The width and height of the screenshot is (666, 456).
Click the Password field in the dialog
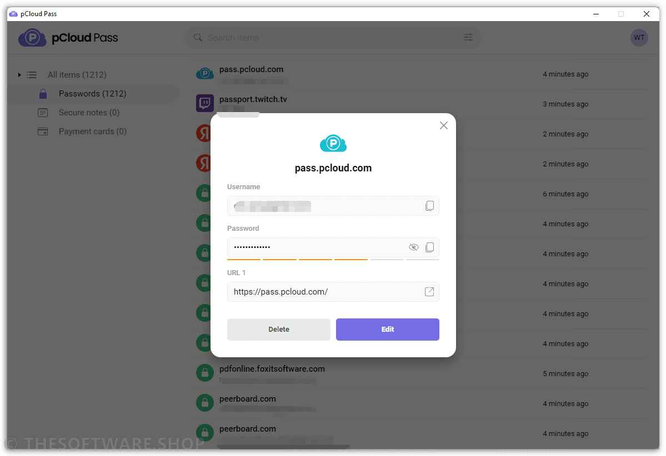[333, 247]
